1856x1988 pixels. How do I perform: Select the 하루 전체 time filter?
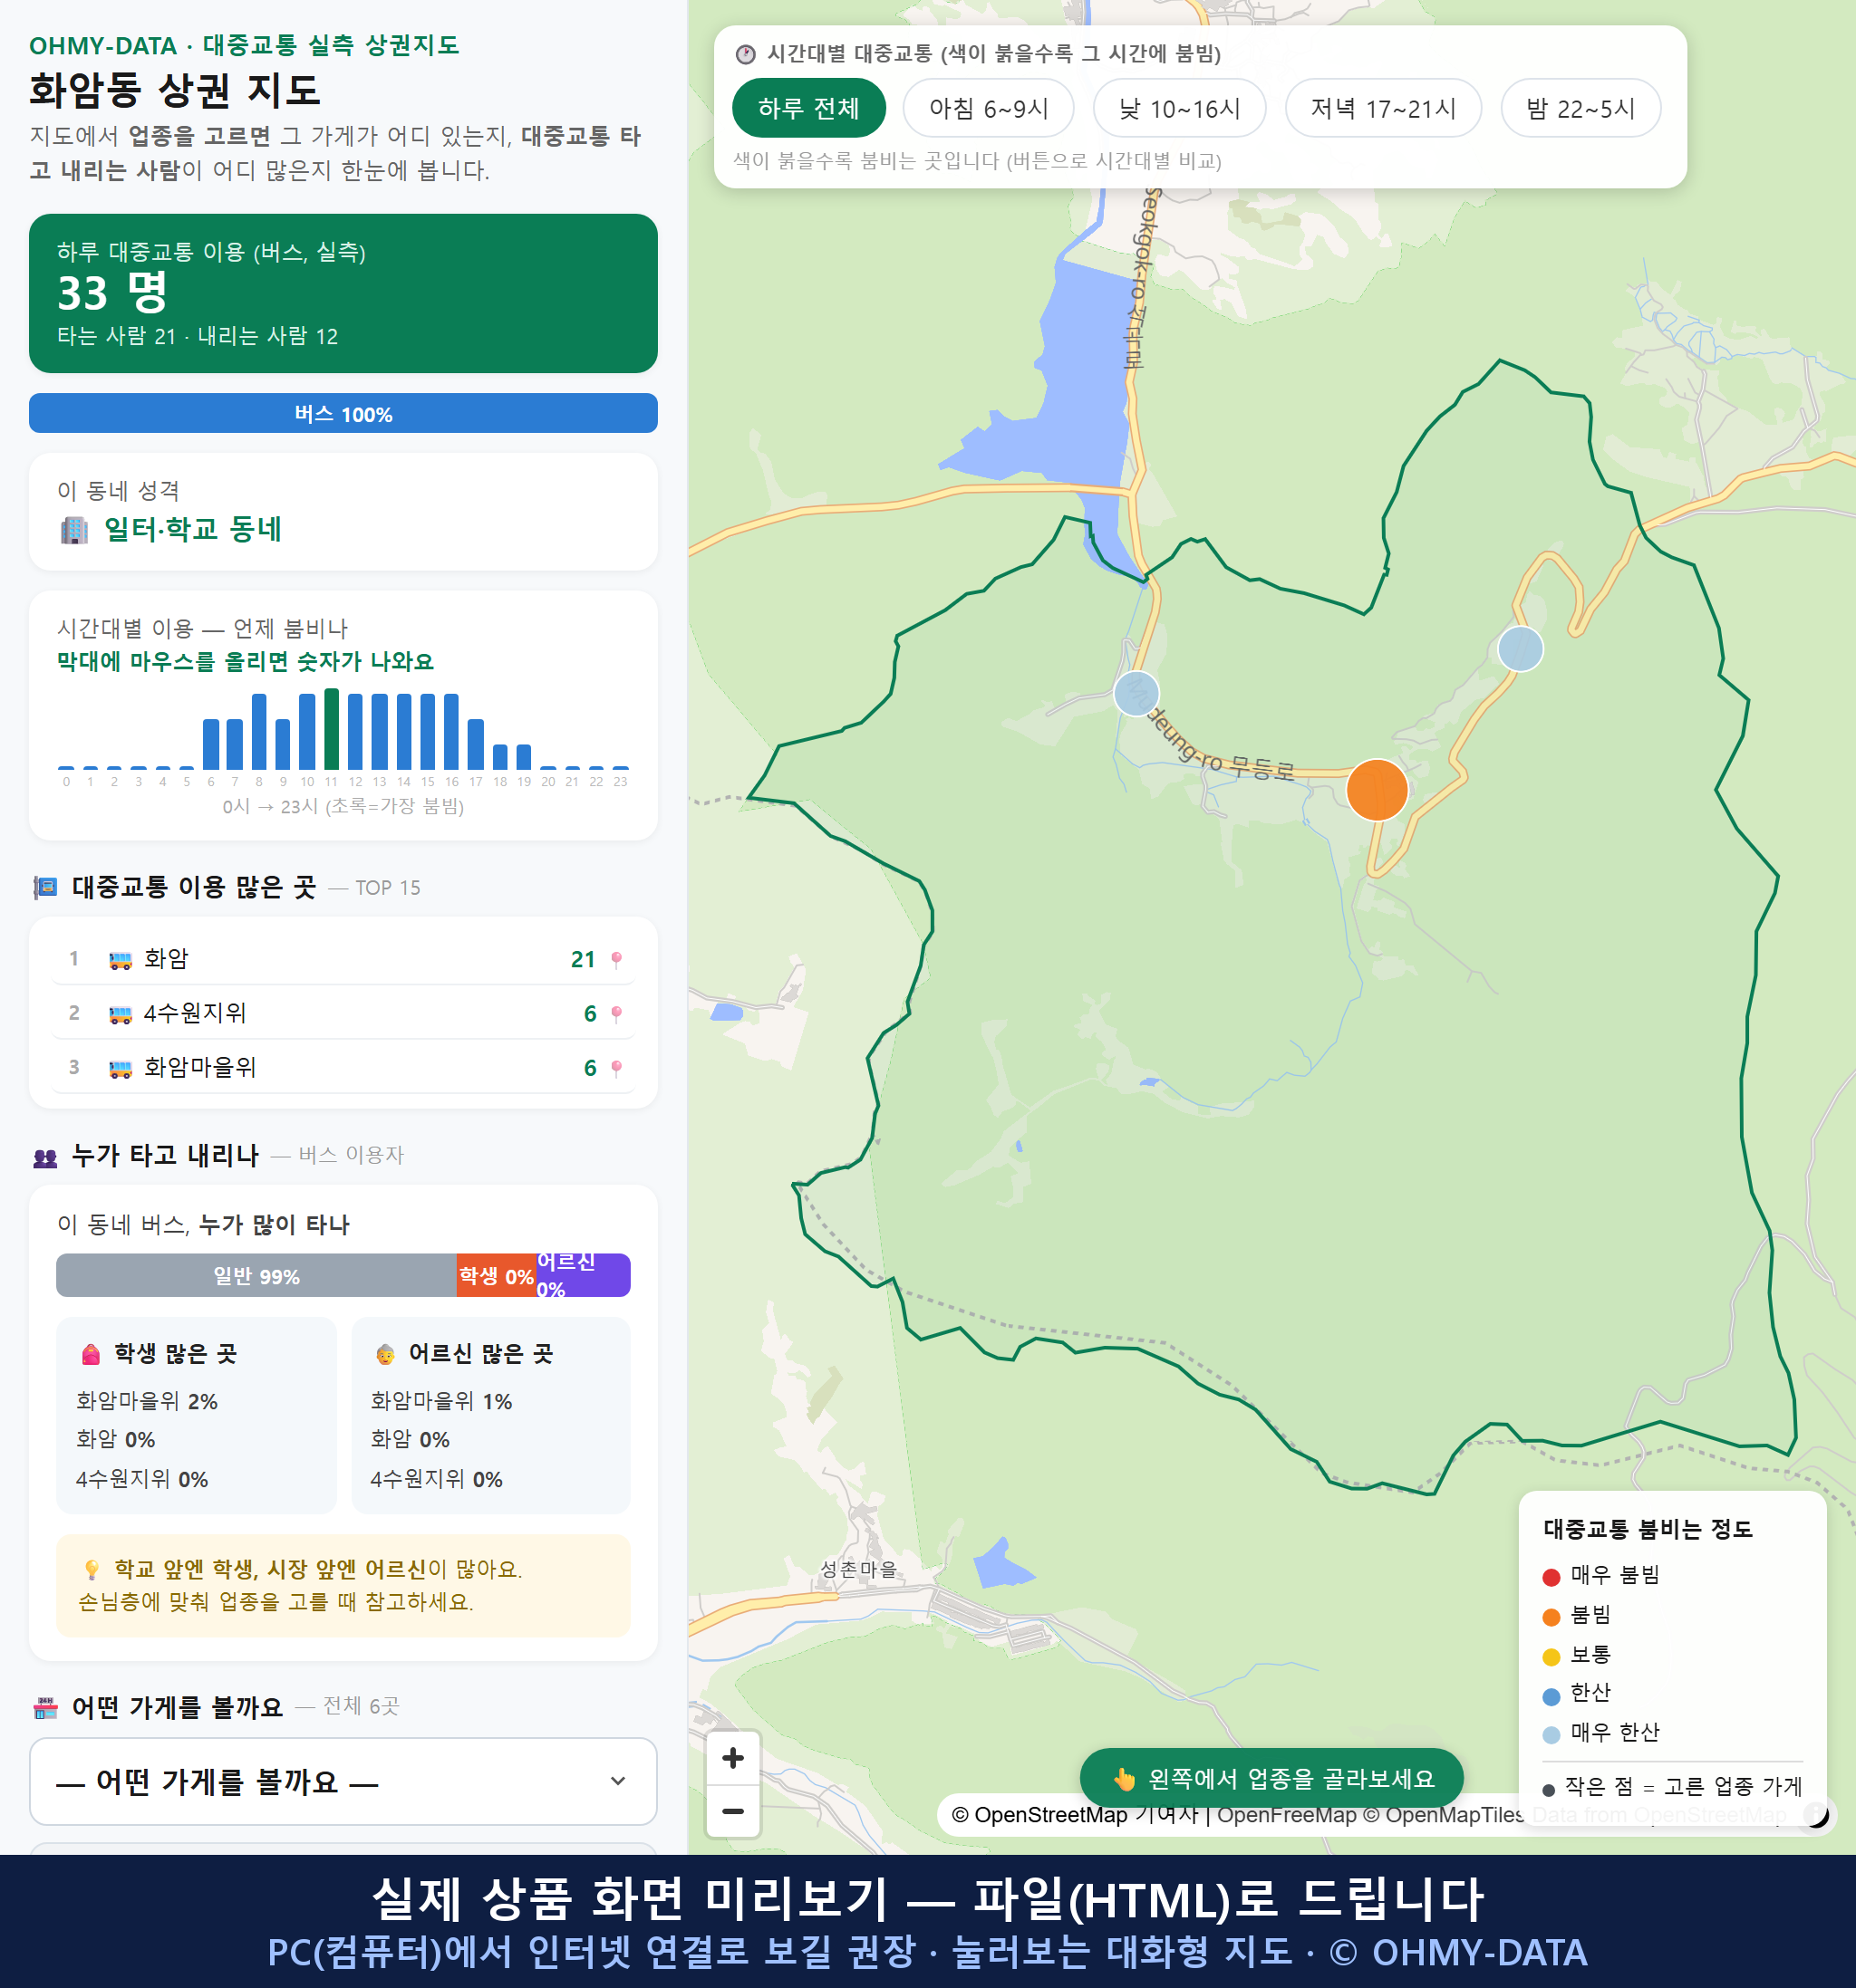[808, 108]
